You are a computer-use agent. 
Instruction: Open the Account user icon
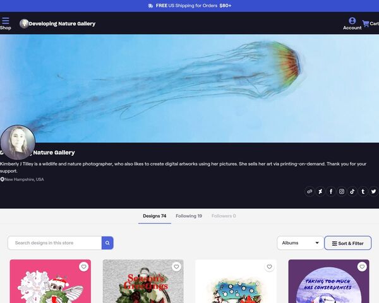(x=352, y=23)
